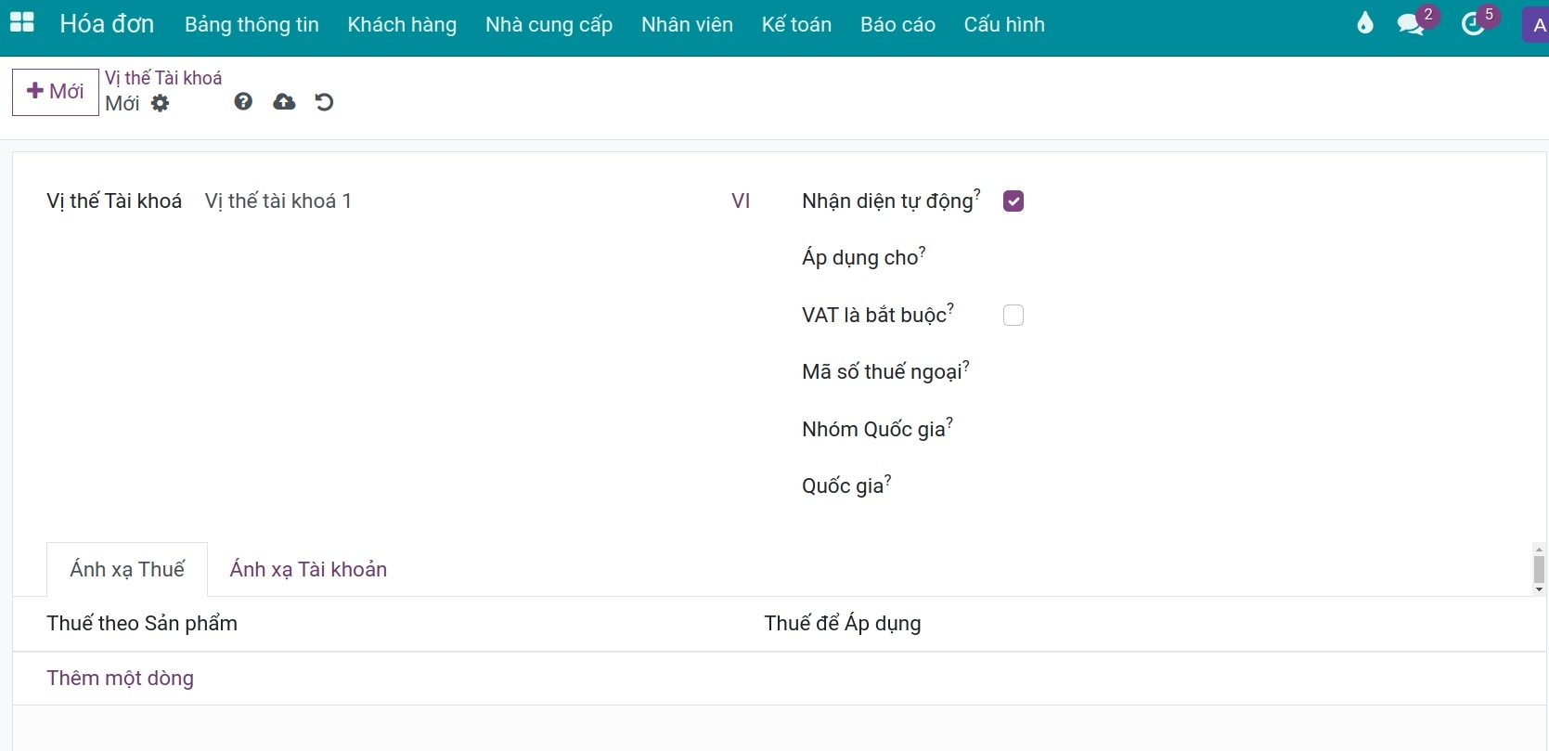Click the scrollbar's down arrow
The width and height of the screenshot is (1549, 751).
click(1539, 589)
